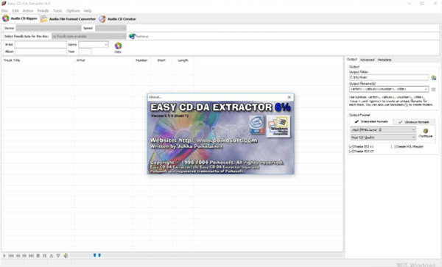Click the Artist input field
442x267 pixels.
pos(41,44)
